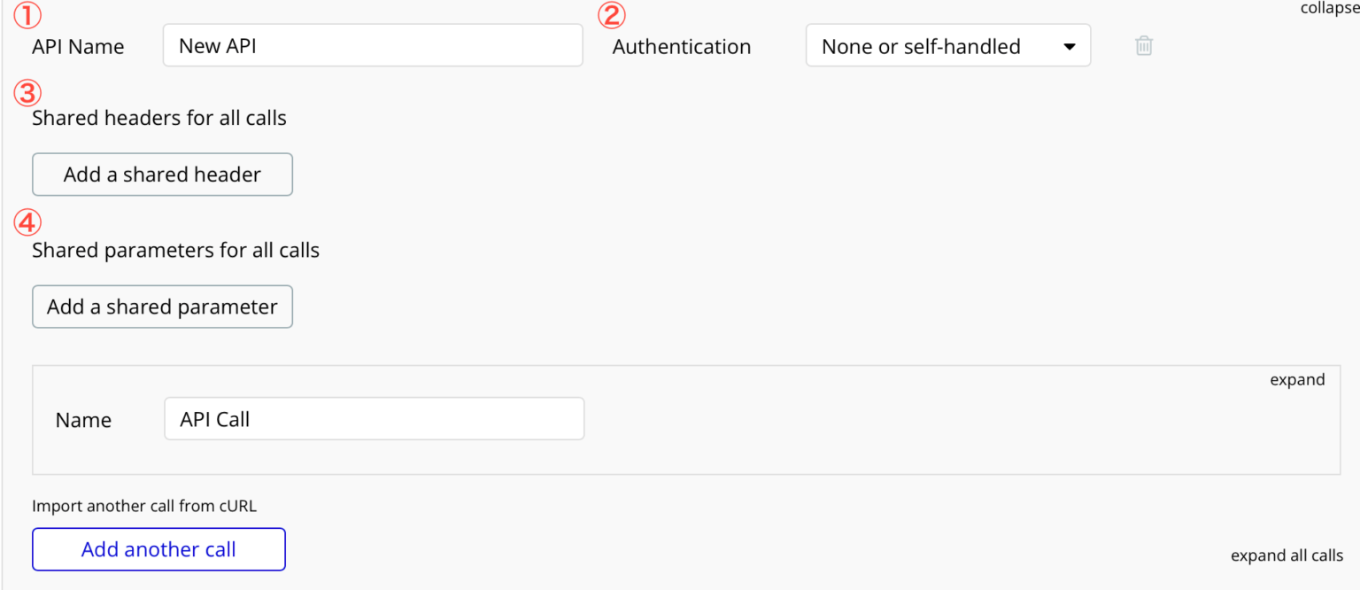Click the "Authentication" label text
Viewport: 1360px width, 590px height.
click(681, 46)
